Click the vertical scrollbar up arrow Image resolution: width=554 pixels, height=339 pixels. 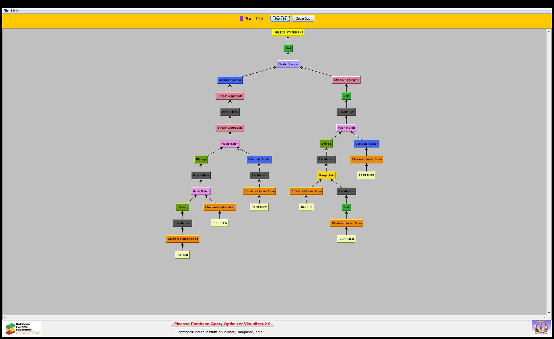click(549, 31)
